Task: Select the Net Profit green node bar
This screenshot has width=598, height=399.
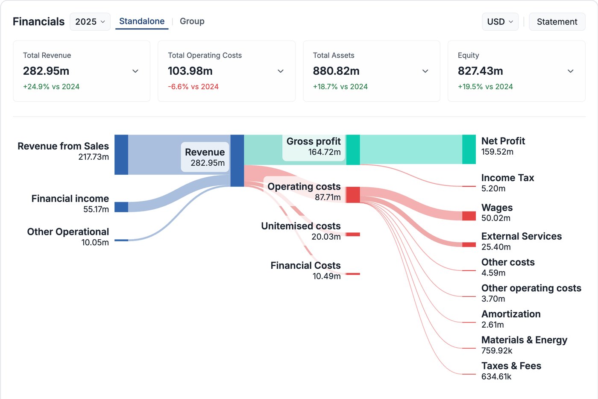Action: click(x=469, y=150)
